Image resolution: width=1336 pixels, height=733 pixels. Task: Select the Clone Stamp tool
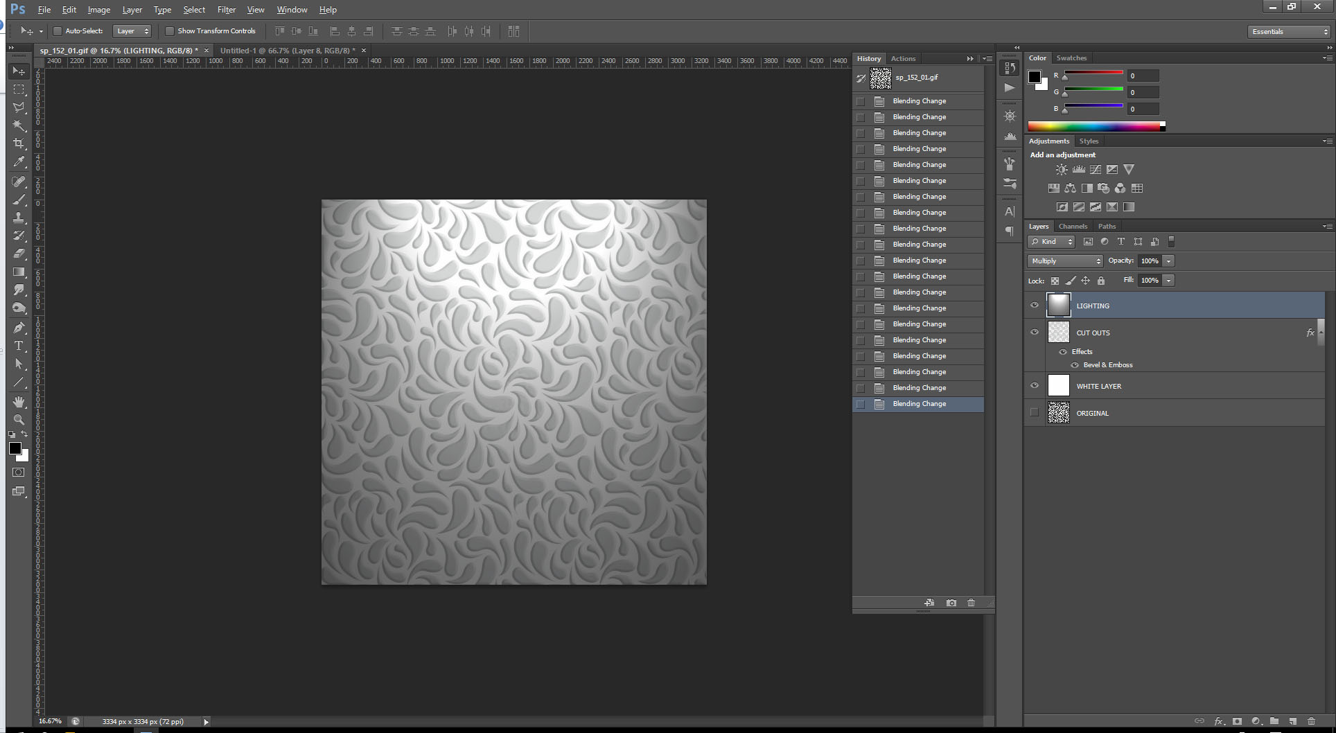tap(19, 218)
